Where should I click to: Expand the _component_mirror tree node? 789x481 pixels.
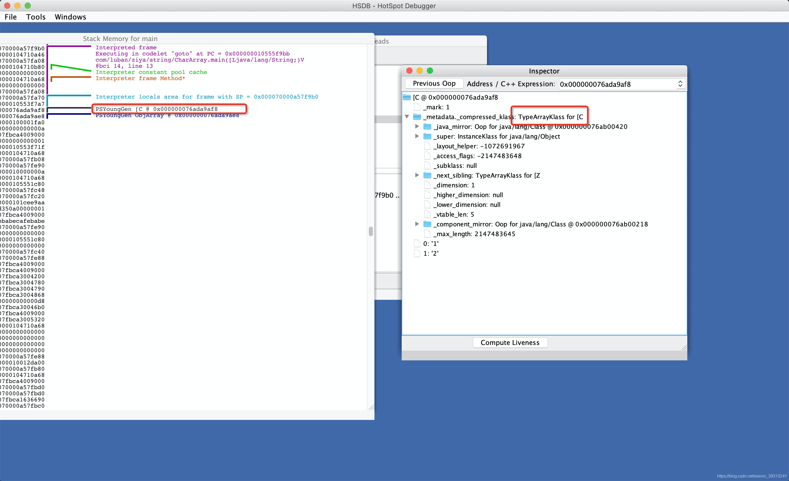[x=417, y=224]
